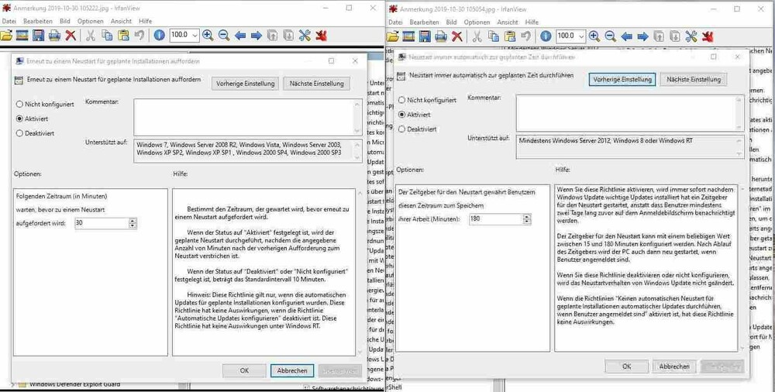
Task: Click 'Abbrechen' in the right dialog
Action: (x=674, y=366)
